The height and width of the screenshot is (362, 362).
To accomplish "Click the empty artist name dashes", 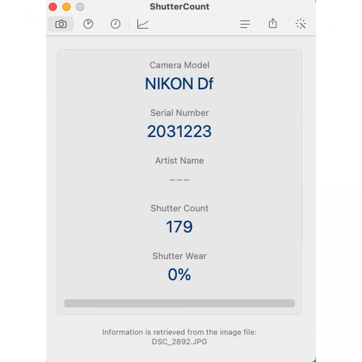I will coord(179,180).
